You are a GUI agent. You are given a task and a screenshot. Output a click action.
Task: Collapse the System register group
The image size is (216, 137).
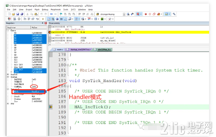[x=8, y=77]
